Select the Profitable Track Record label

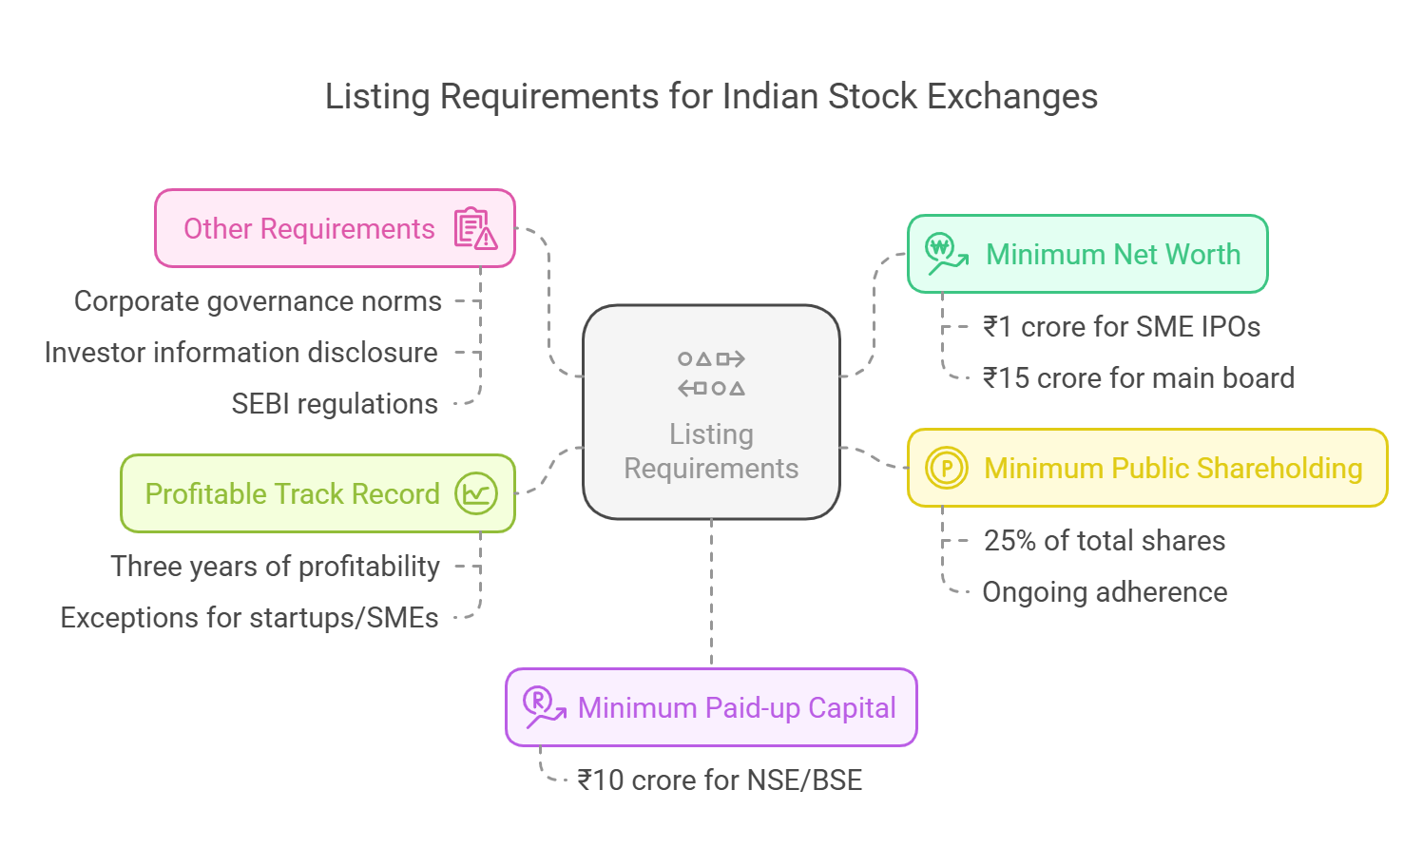tap(292, 494)
